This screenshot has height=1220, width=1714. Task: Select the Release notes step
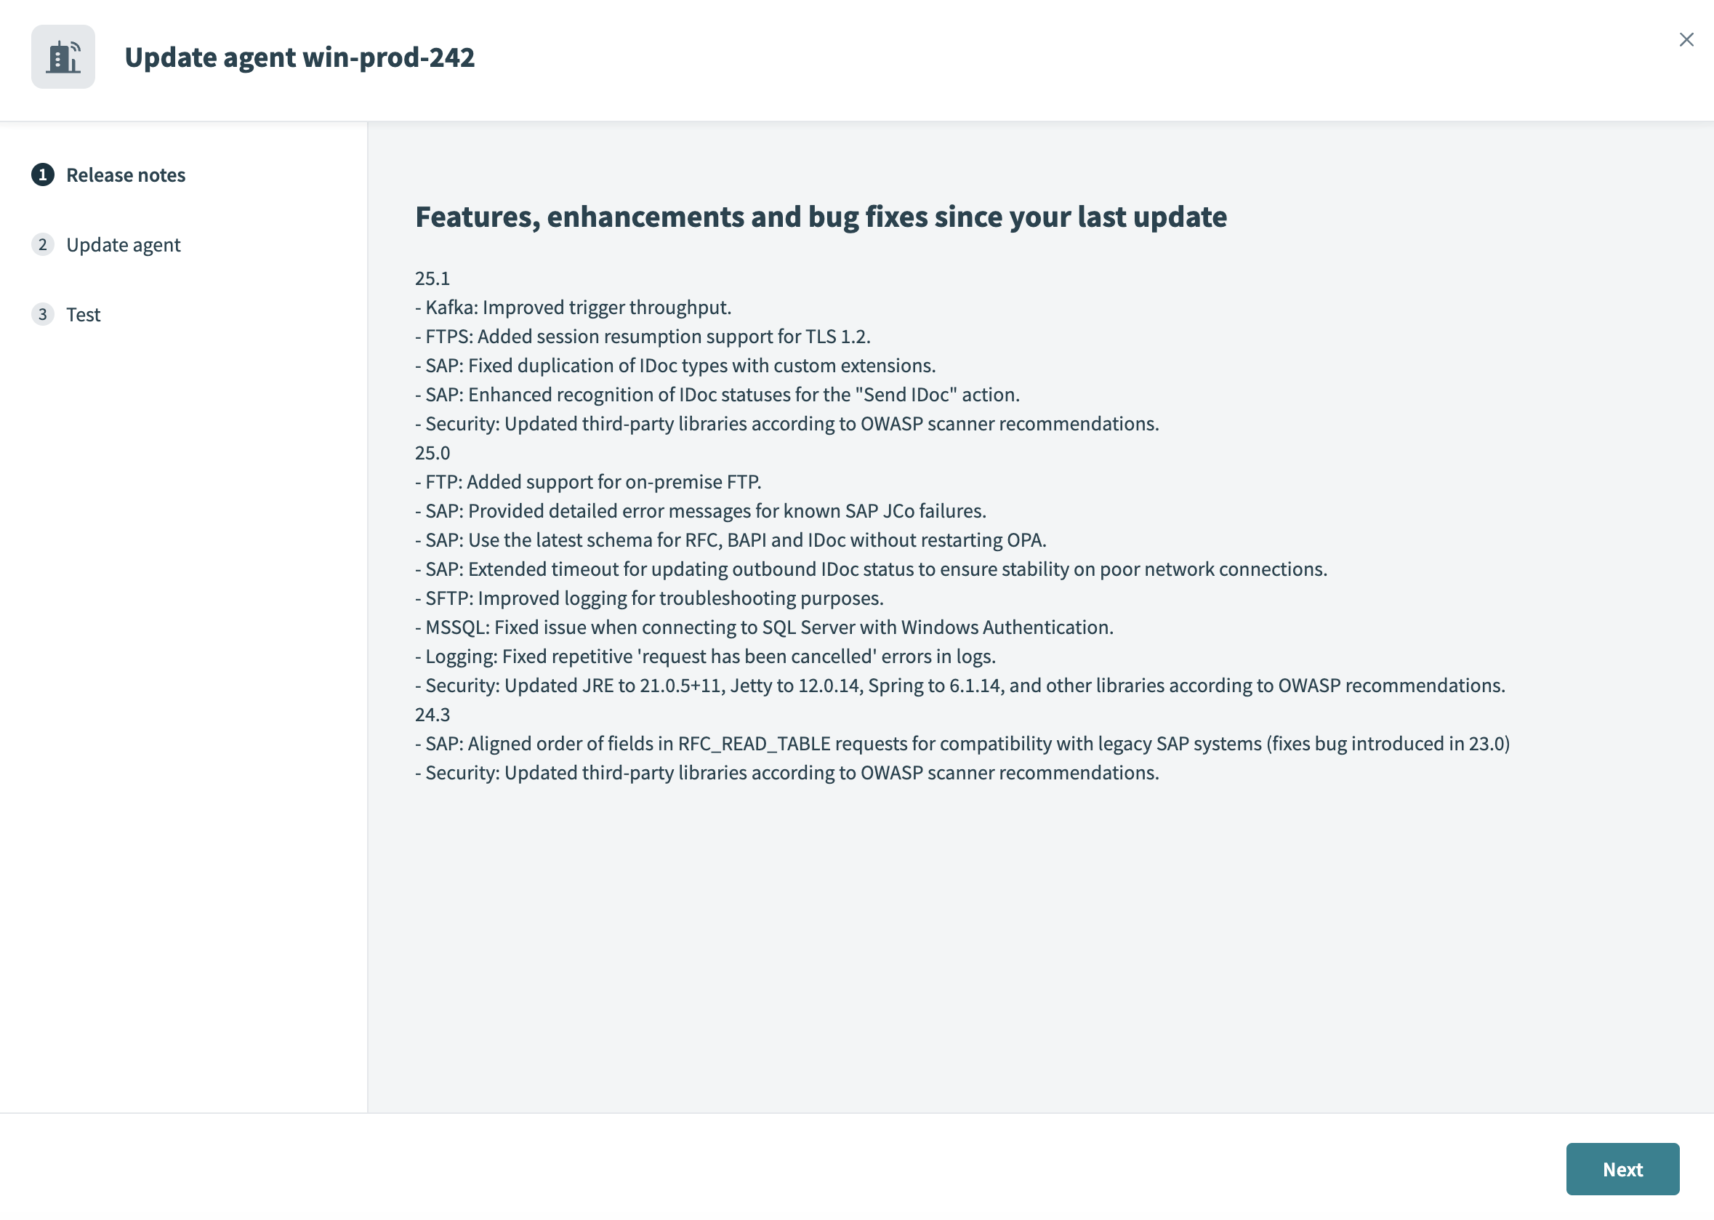[126, 175]
